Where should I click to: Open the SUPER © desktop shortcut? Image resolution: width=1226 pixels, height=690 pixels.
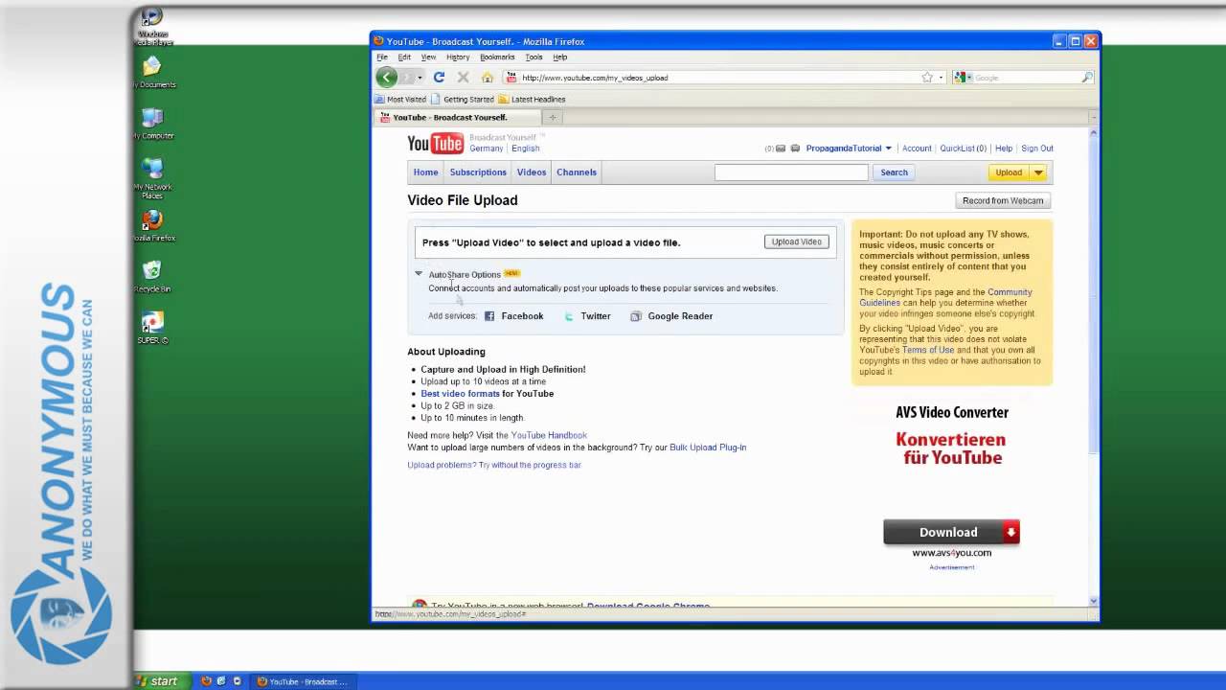152,328
